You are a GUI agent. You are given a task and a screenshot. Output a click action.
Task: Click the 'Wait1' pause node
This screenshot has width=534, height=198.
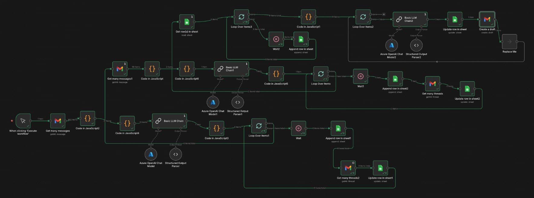(360, 76)
